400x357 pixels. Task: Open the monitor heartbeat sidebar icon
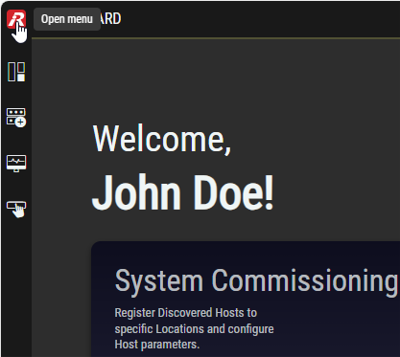click(16, 164)
